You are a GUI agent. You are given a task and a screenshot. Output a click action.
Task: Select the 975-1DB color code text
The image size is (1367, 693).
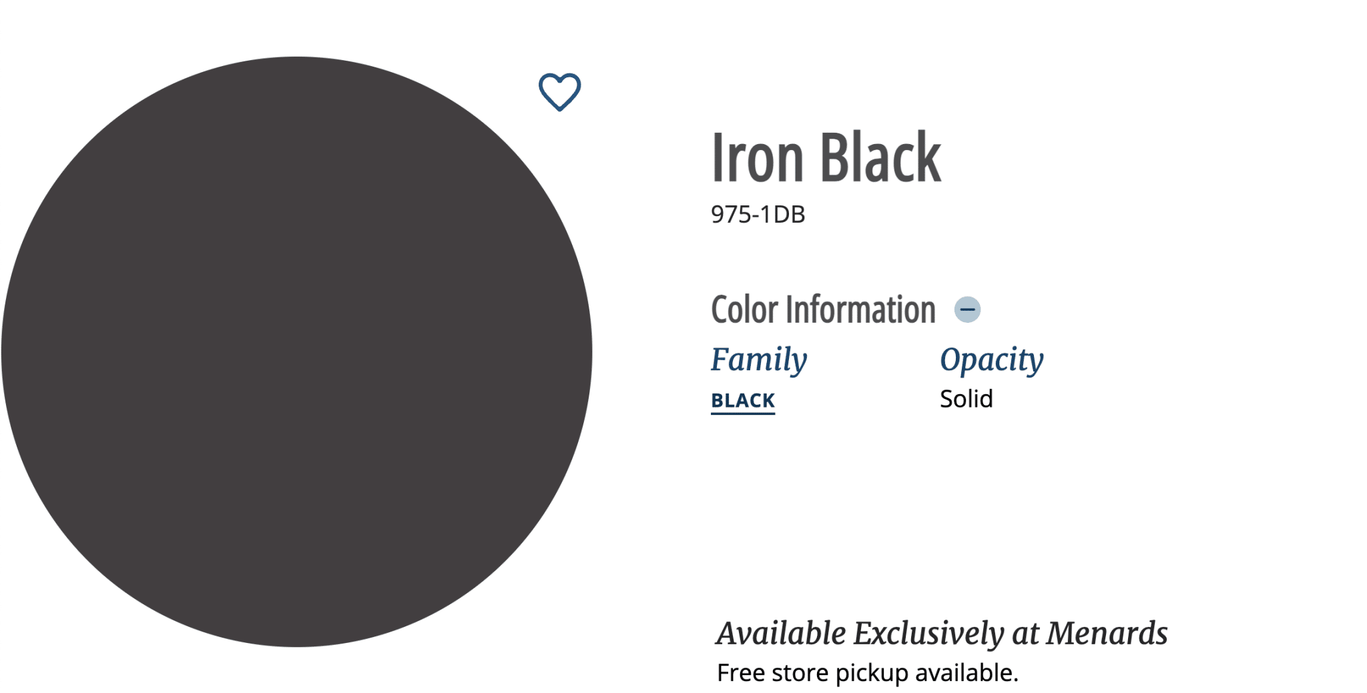point(758,215)
